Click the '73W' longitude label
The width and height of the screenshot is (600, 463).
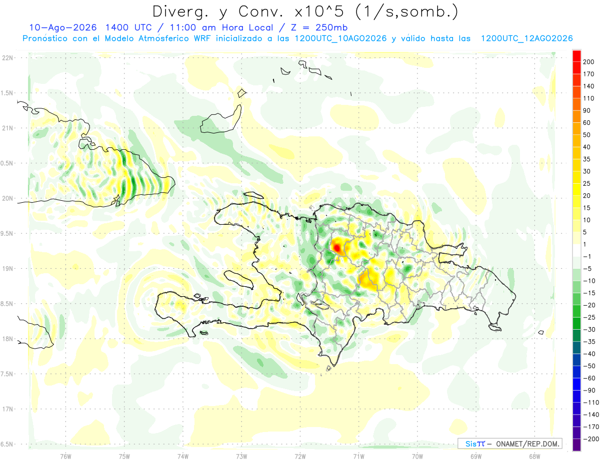[x=241, y=456]
